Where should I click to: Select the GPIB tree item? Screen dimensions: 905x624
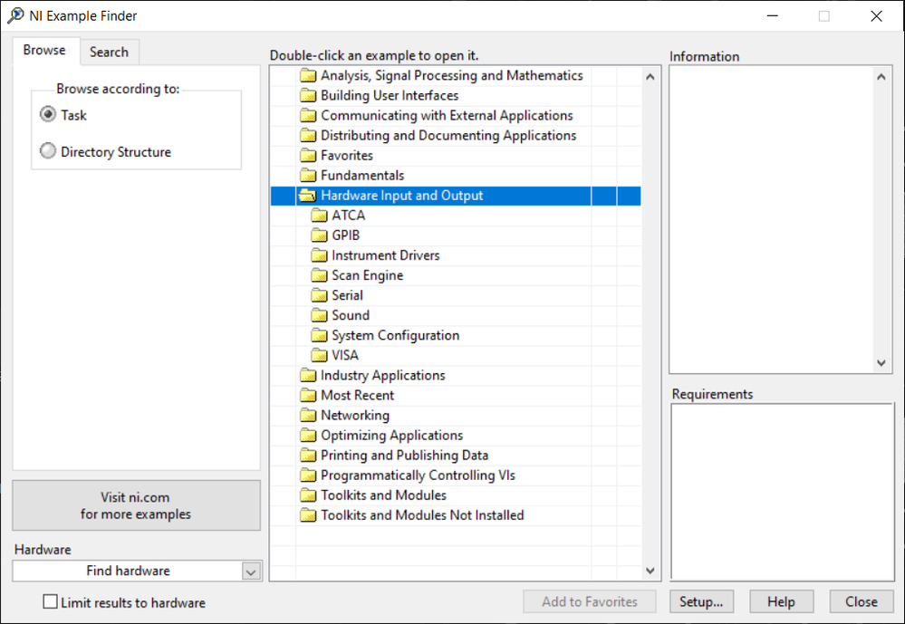[x=346, y=235]
